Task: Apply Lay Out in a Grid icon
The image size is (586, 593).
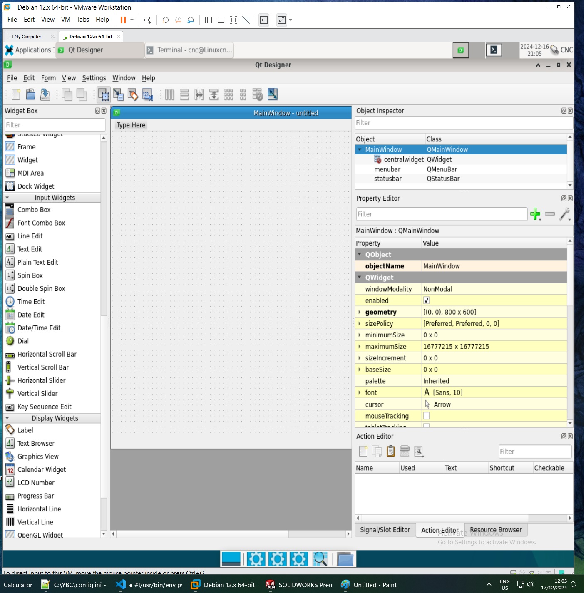Action: coord(228,95)
